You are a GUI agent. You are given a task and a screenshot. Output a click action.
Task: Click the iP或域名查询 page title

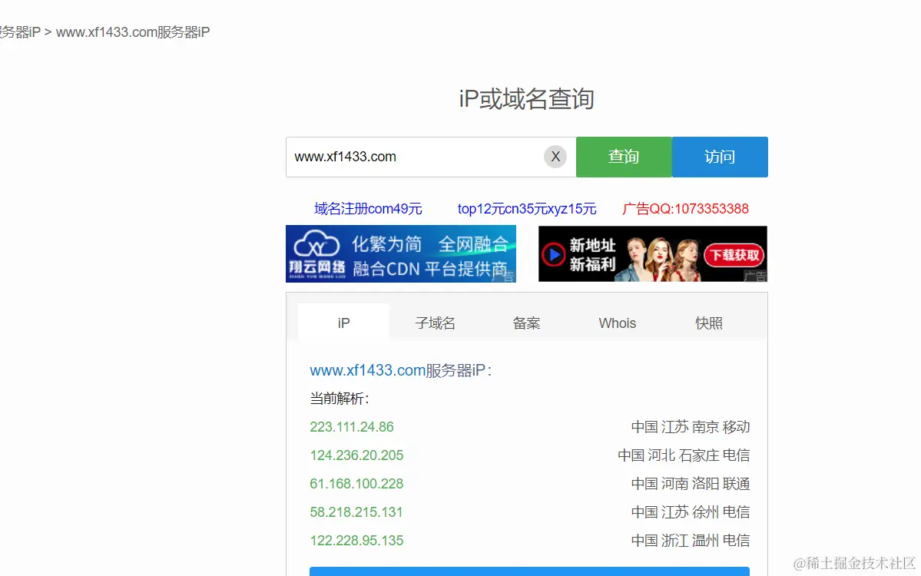coord(526,98)
